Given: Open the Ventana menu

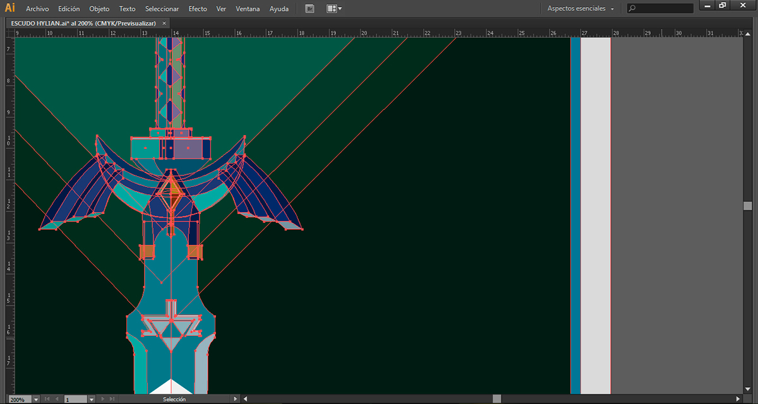Looking at the screenshot, I should pyautogui.click(x=248, y=8).
